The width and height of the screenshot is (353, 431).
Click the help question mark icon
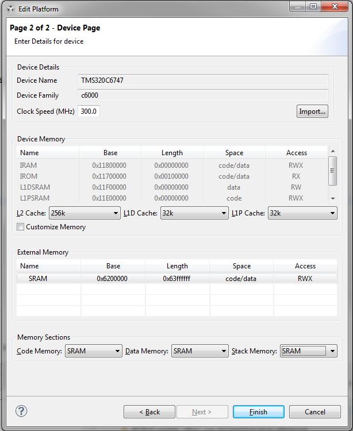pyautogui.click(x=21, y=411)
